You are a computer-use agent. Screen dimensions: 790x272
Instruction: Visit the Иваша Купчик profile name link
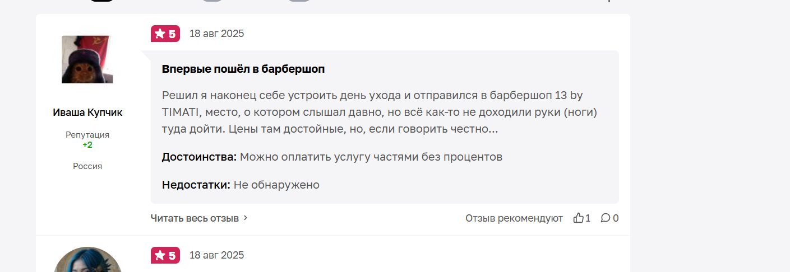click(87, 112)
